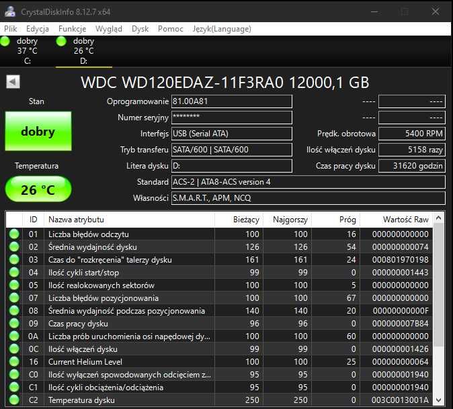Click status dot of attribute 08 row

point(14,310)
